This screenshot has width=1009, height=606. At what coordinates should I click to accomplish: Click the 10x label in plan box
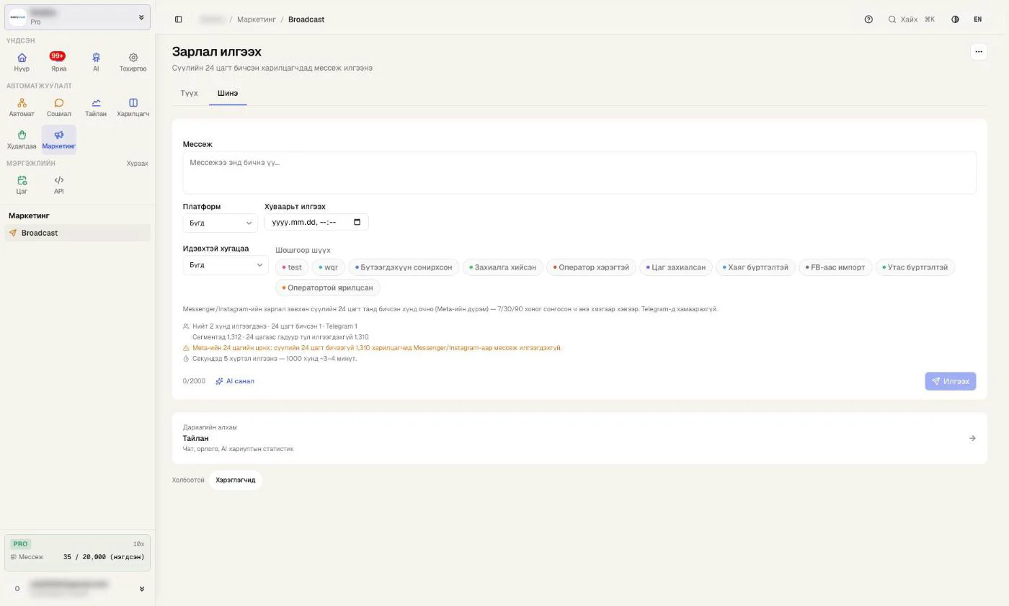point(138,544)
